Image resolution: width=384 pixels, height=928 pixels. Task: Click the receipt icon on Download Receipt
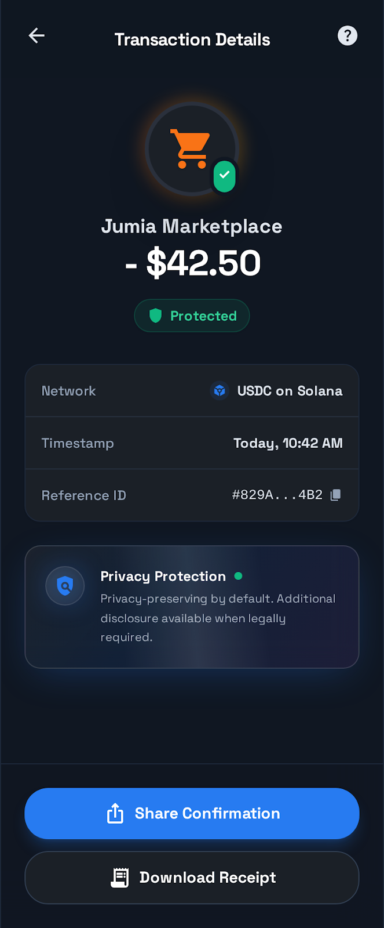click(x=120, y=878)
